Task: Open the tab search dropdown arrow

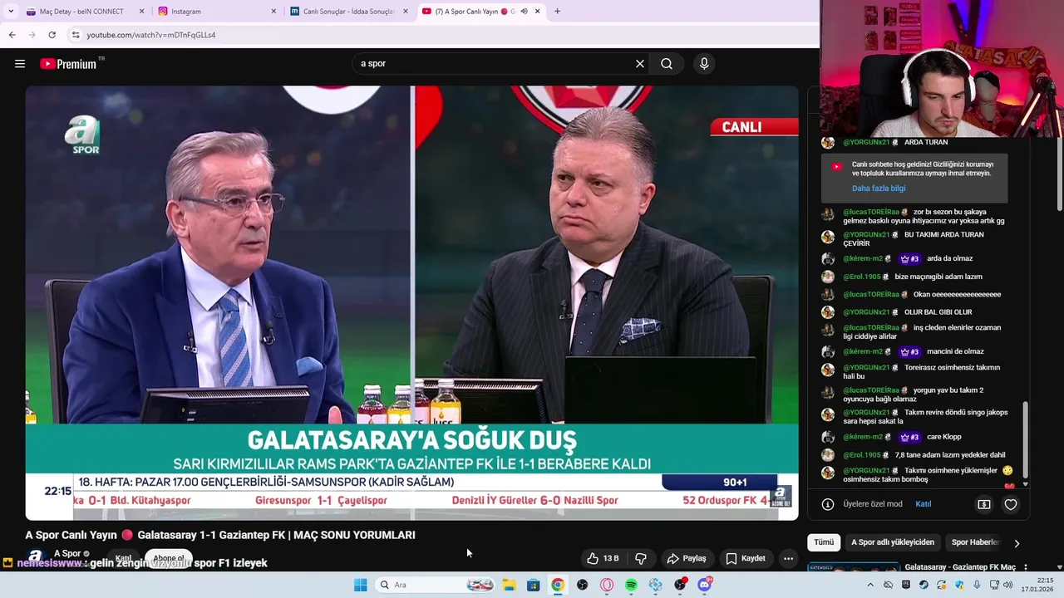Action: [x=10, y=12]
